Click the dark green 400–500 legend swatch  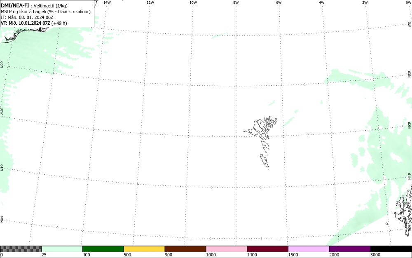[103, 249]
